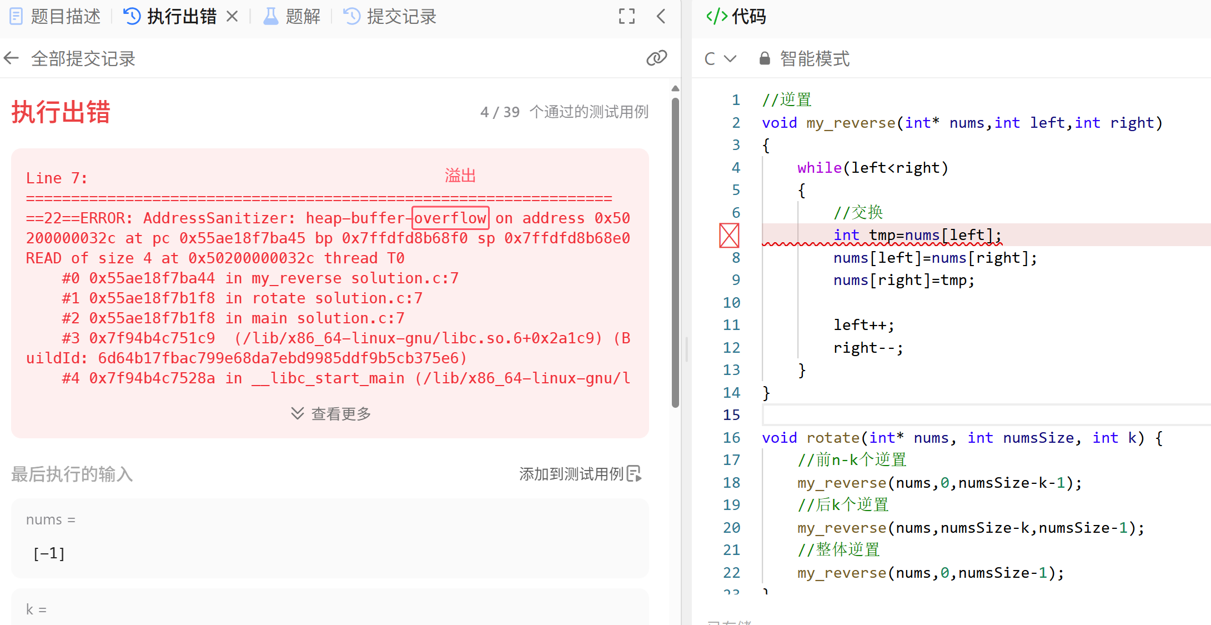This screenshot has width=1211, height=625.
Task: Click the red error marker on line 7
Action: pos(729,236)
